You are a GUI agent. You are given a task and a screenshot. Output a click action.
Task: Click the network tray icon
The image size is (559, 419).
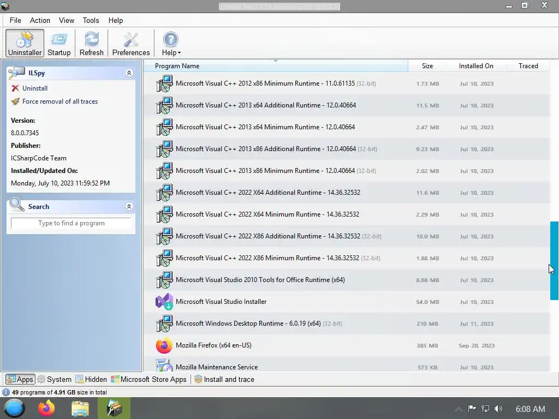(485, 409)
